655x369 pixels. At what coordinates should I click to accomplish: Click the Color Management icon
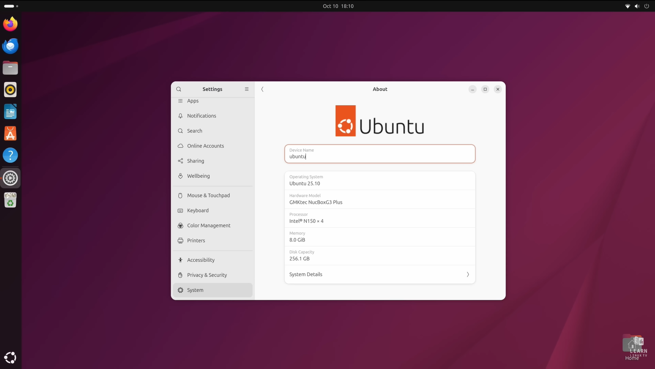[x=180, y=225]
